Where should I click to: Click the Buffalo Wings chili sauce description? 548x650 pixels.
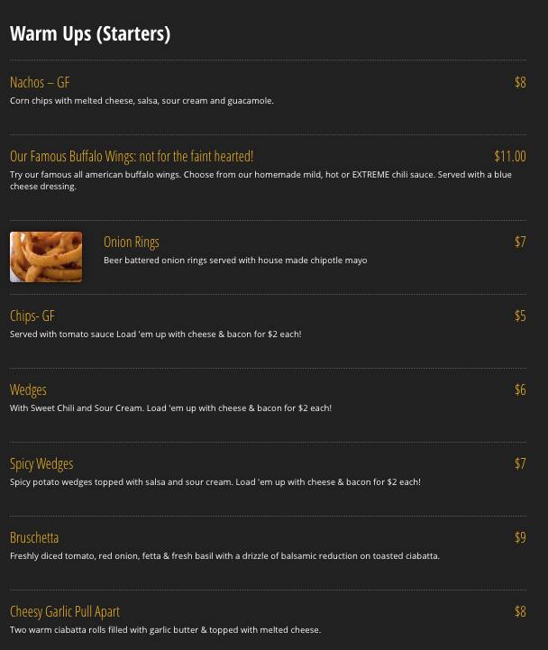coord(260,180)
